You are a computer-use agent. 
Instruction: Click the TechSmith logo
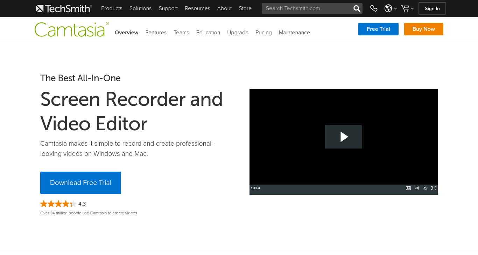(64, 8)
